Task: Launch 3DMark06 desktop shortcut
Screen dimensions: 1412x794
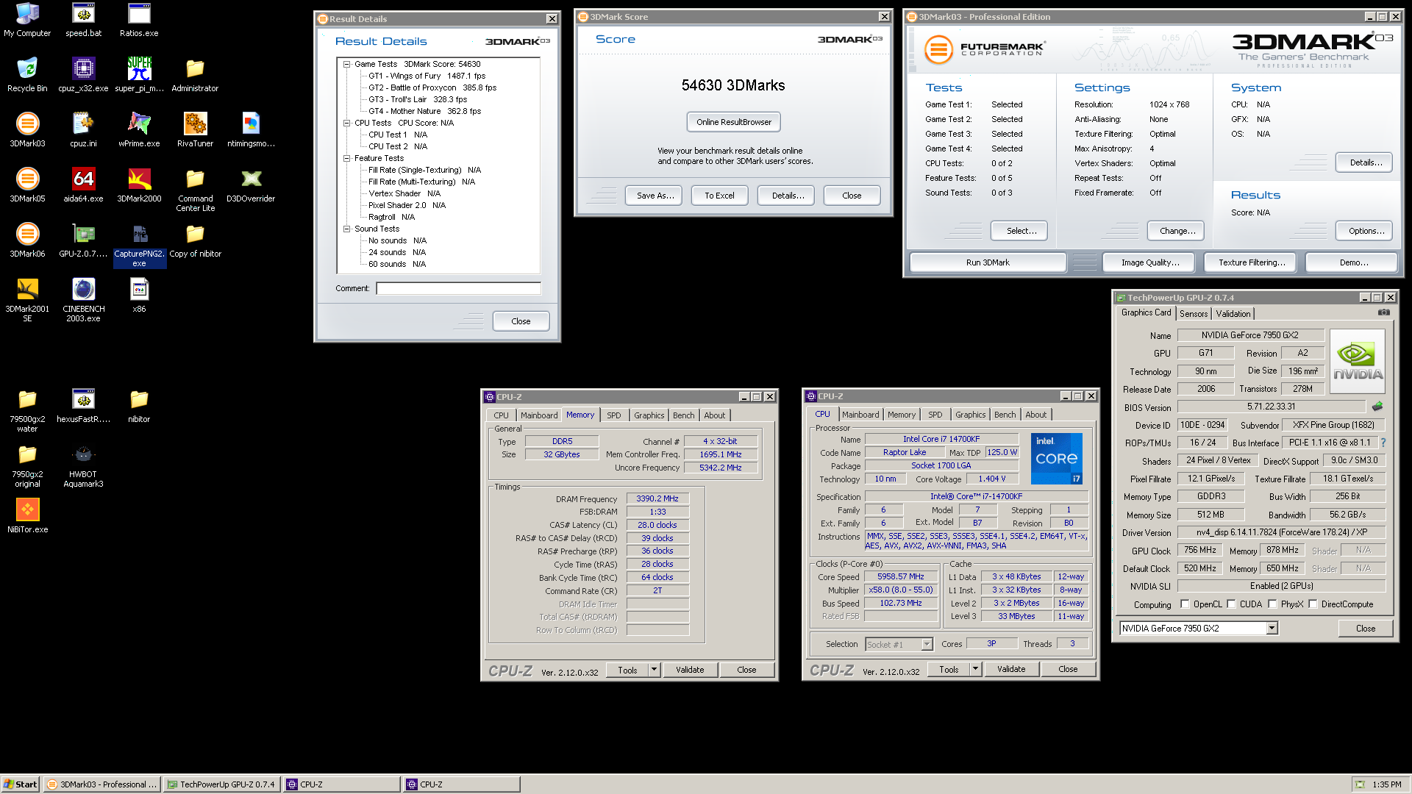Action: click(27, 240)
